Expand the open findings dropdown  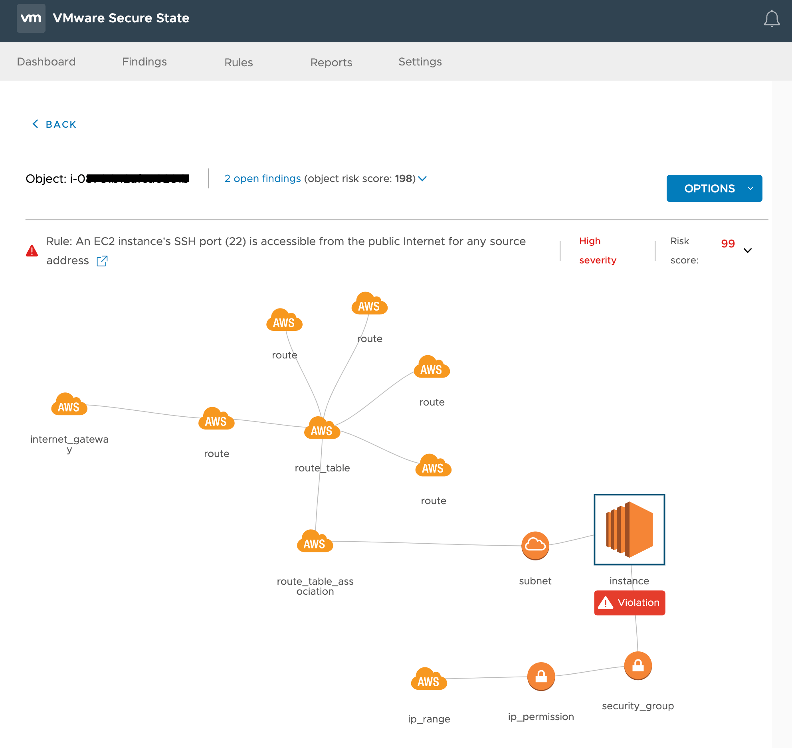click(422, 179)
